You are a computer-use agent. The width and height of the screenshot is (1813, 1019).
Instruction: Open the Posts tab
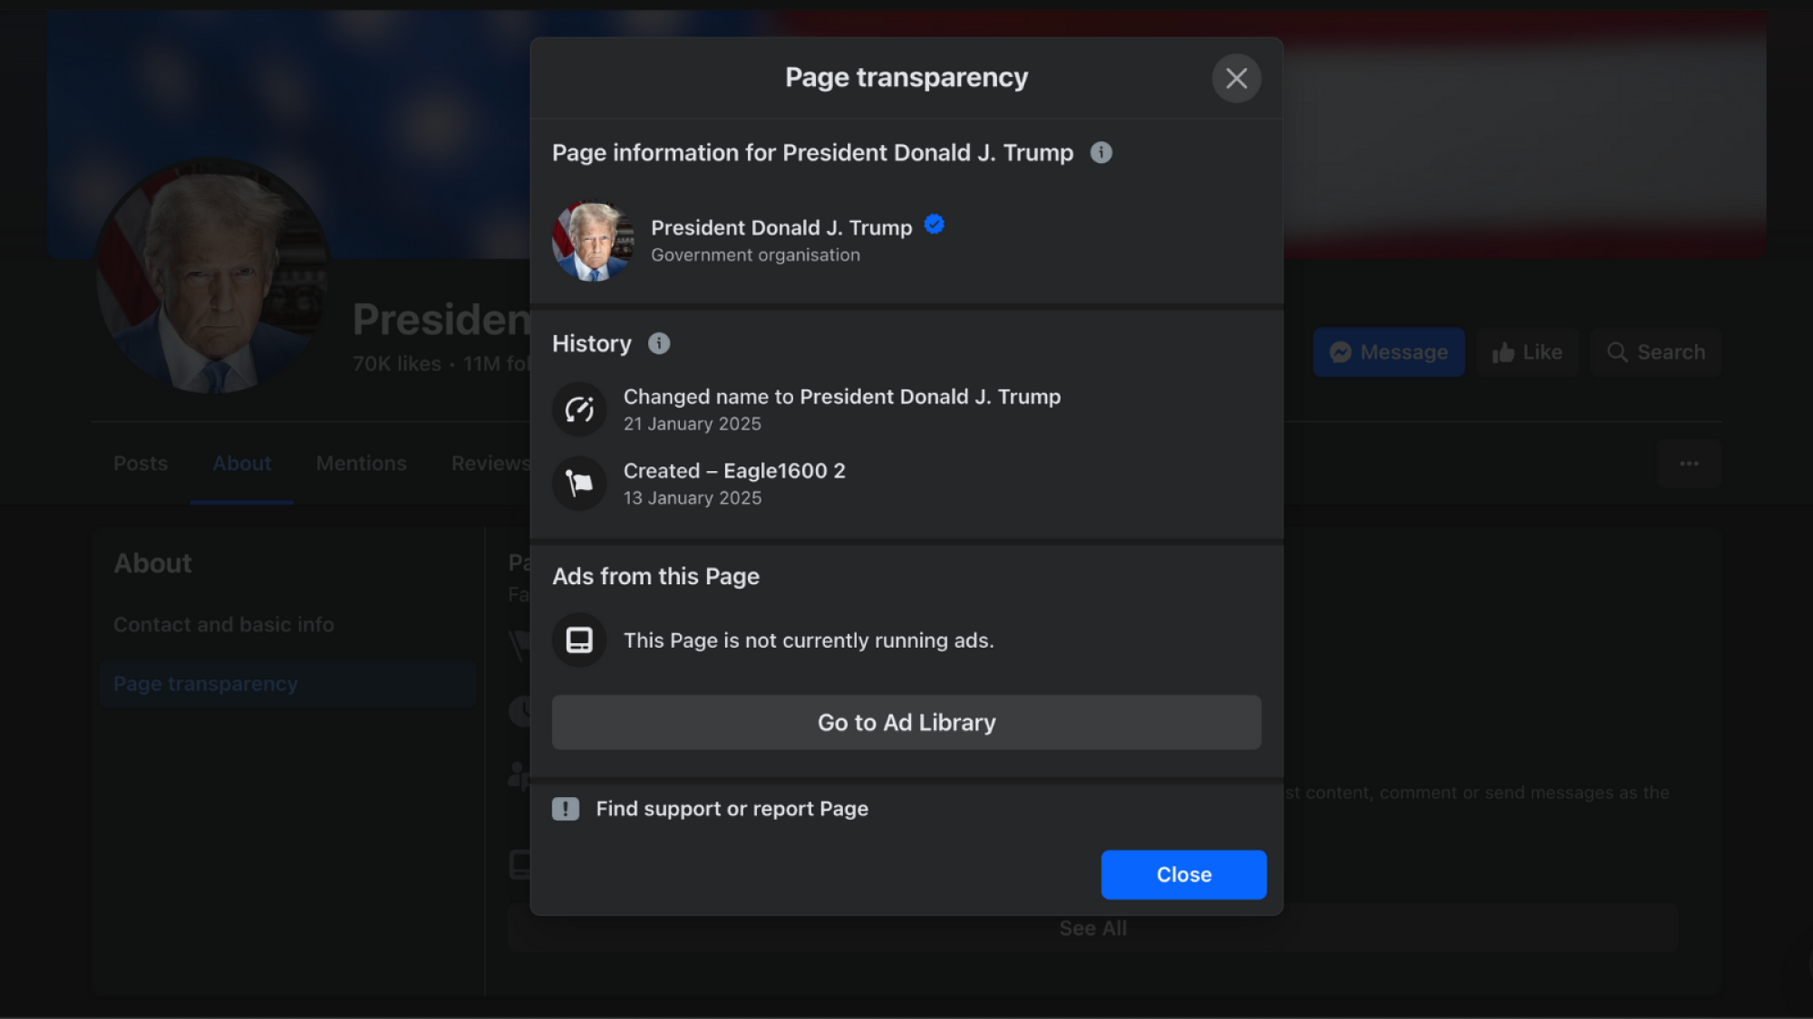(x=141, y=463)
